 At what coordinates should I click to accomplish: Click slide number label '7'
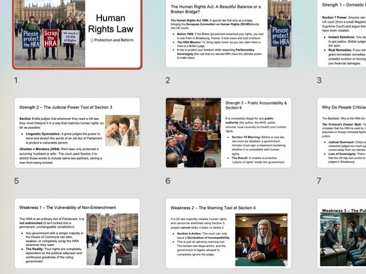point(319,181)
